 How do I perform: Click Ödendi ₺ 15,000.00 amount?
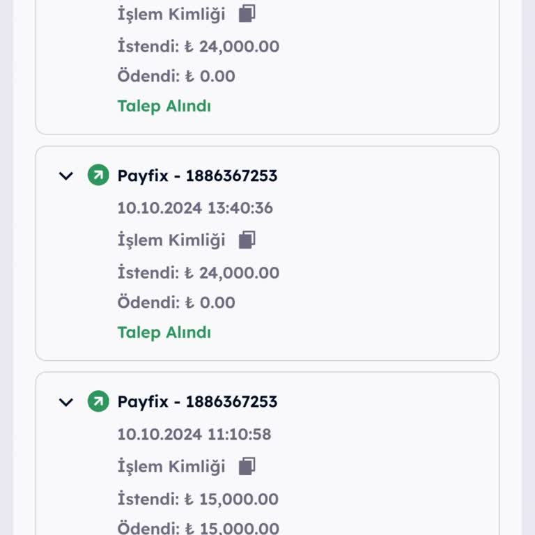tap(199, 528)
